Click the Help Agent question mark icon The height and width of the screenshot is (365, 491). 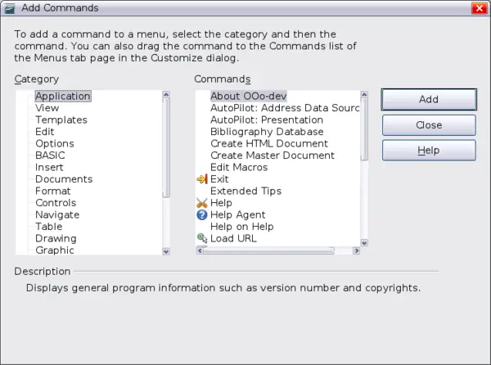pos(202,215)
